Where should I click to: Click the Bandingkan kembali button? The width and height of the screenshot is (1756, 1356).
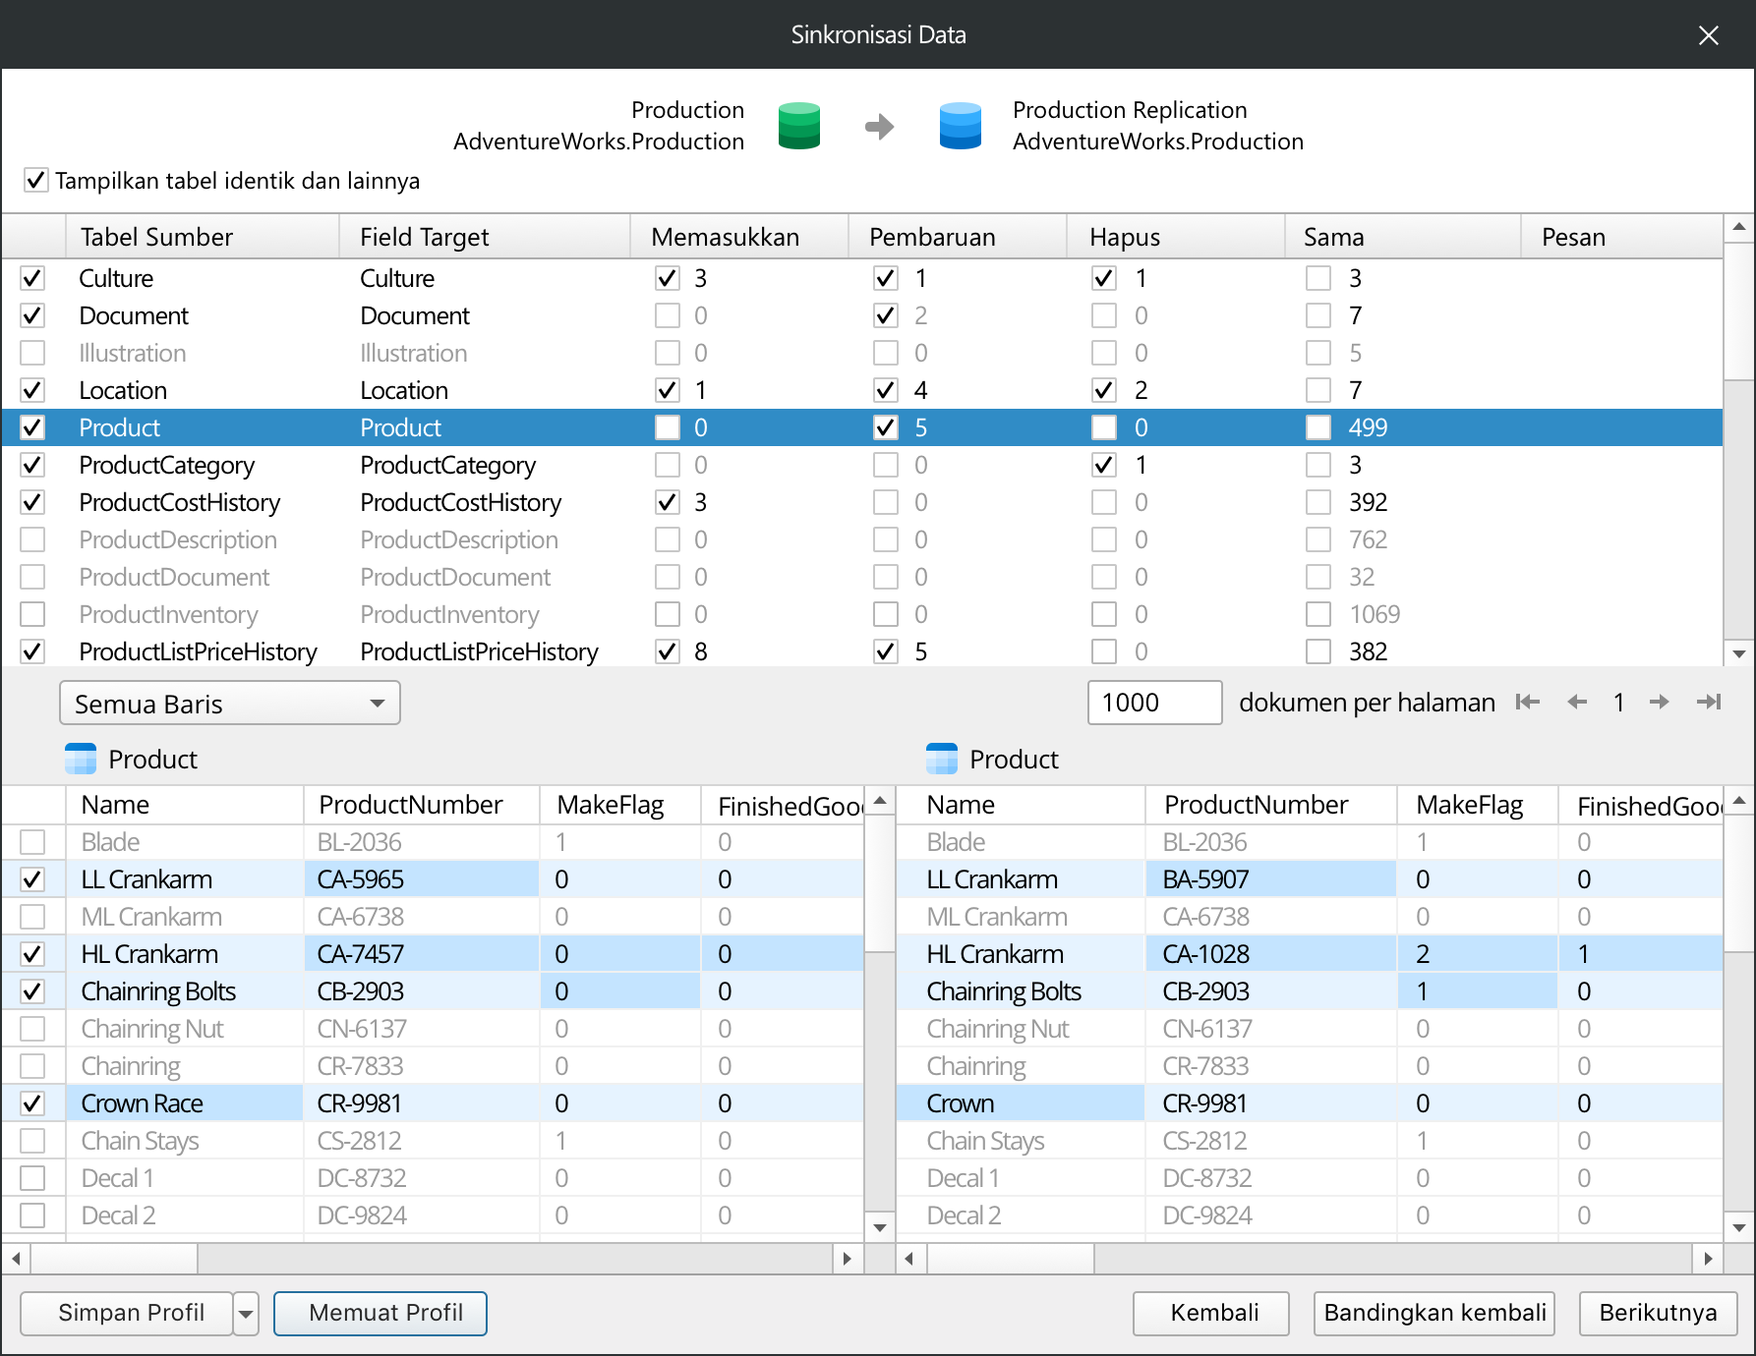point(1434,1314)
